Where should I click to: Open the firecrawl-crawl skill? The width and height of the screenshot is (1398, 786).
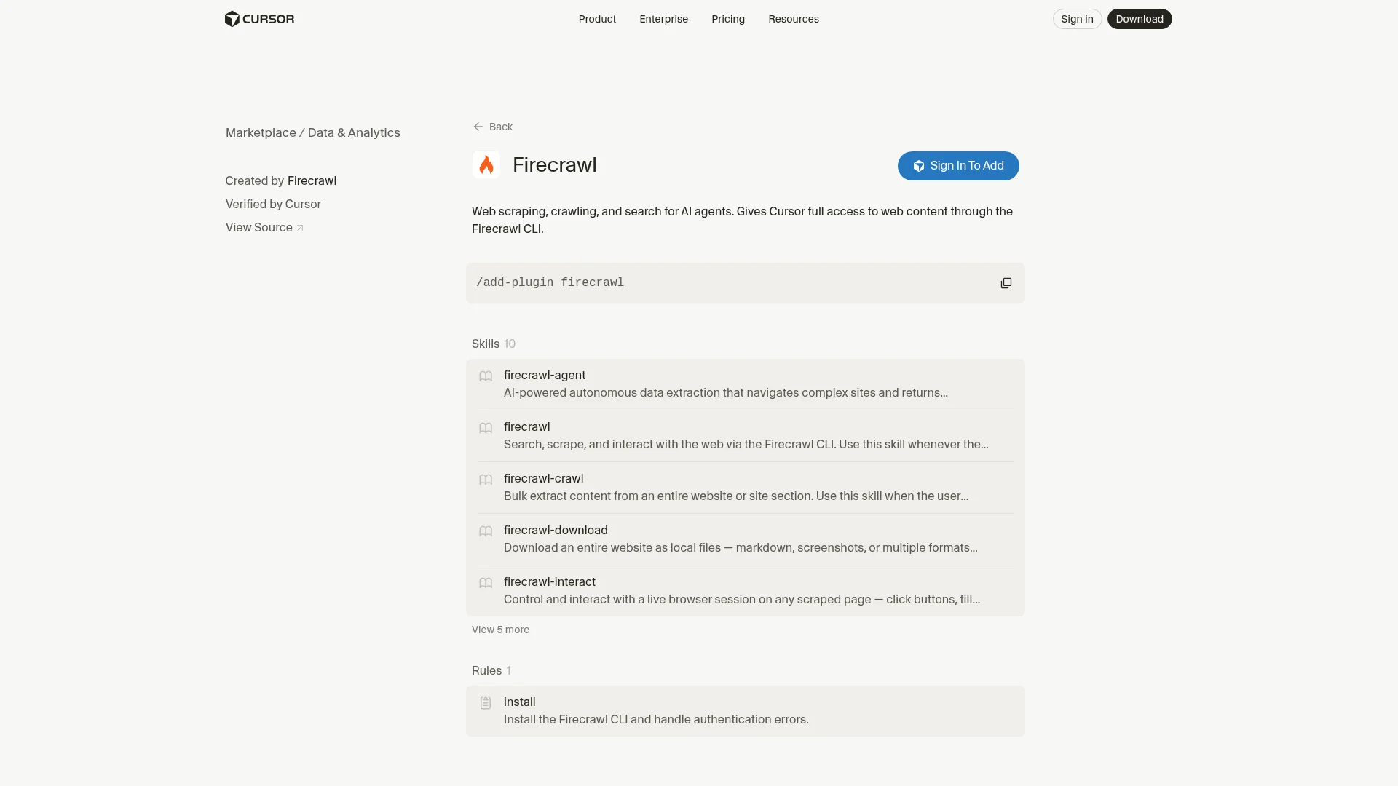745,488
